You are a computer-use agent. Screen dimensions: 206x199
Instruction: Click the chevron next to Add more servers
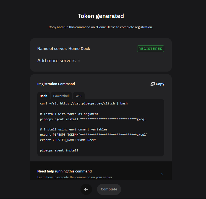click(x=79, y=61)
